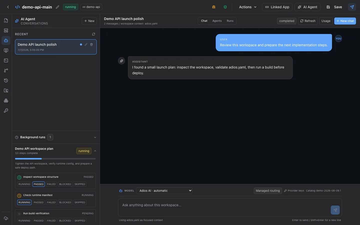Refresh the recent conversations list
The height and width of the screenshot is (225, 360).
pos(93,34)
